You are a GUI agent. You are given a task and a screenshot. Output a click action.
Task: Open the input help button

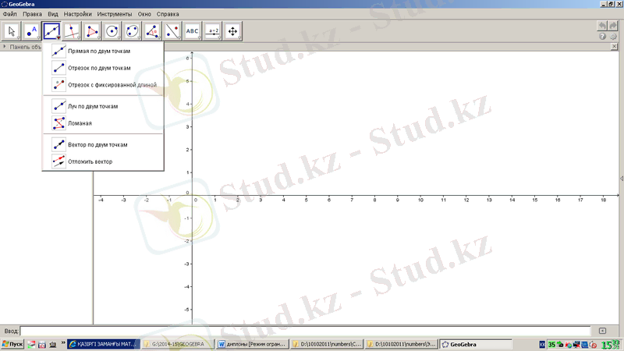point(602,331)
